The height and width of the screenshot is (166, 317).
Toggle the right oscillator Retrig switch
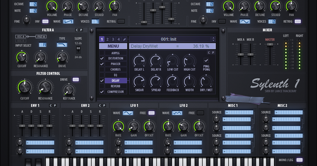click(x=298, y=21)
